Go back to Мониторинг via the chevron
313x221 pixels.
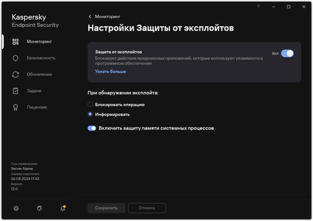pyautogui.click(x=89, y=16)
